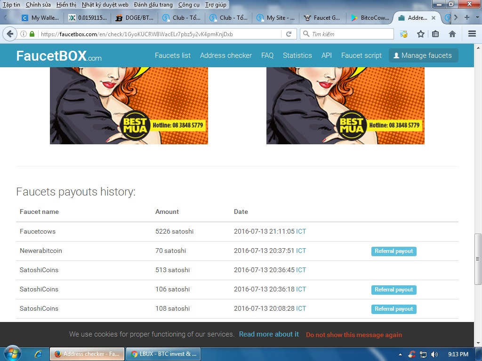The width and height of the screenshot is (482, 361).
Task: Bookmark this page with the star icon
Action: point(420,34)
